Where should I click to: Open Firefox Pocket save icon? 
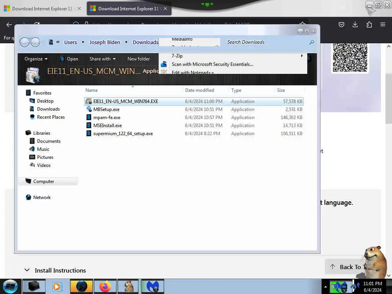pyautogui.click(x=341, y=24)
